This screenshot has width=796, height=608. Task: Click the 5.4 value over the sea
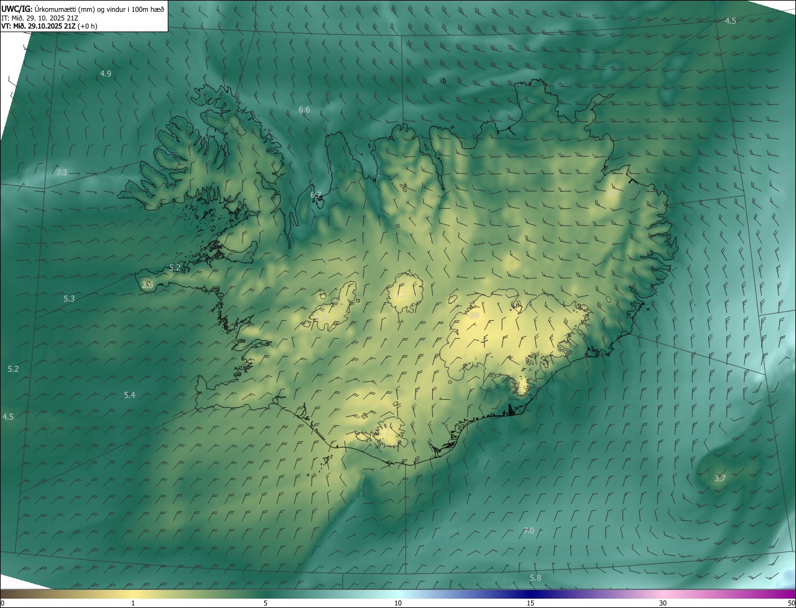click(x=129, y=395)
